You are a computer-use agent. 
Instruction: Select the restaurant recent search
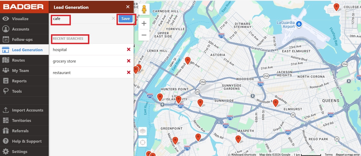[x=62, y=73]
